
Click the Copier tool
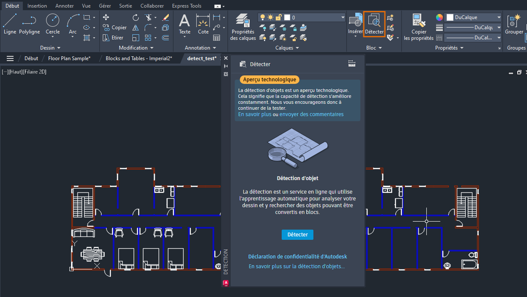click(x=115, y=28)
